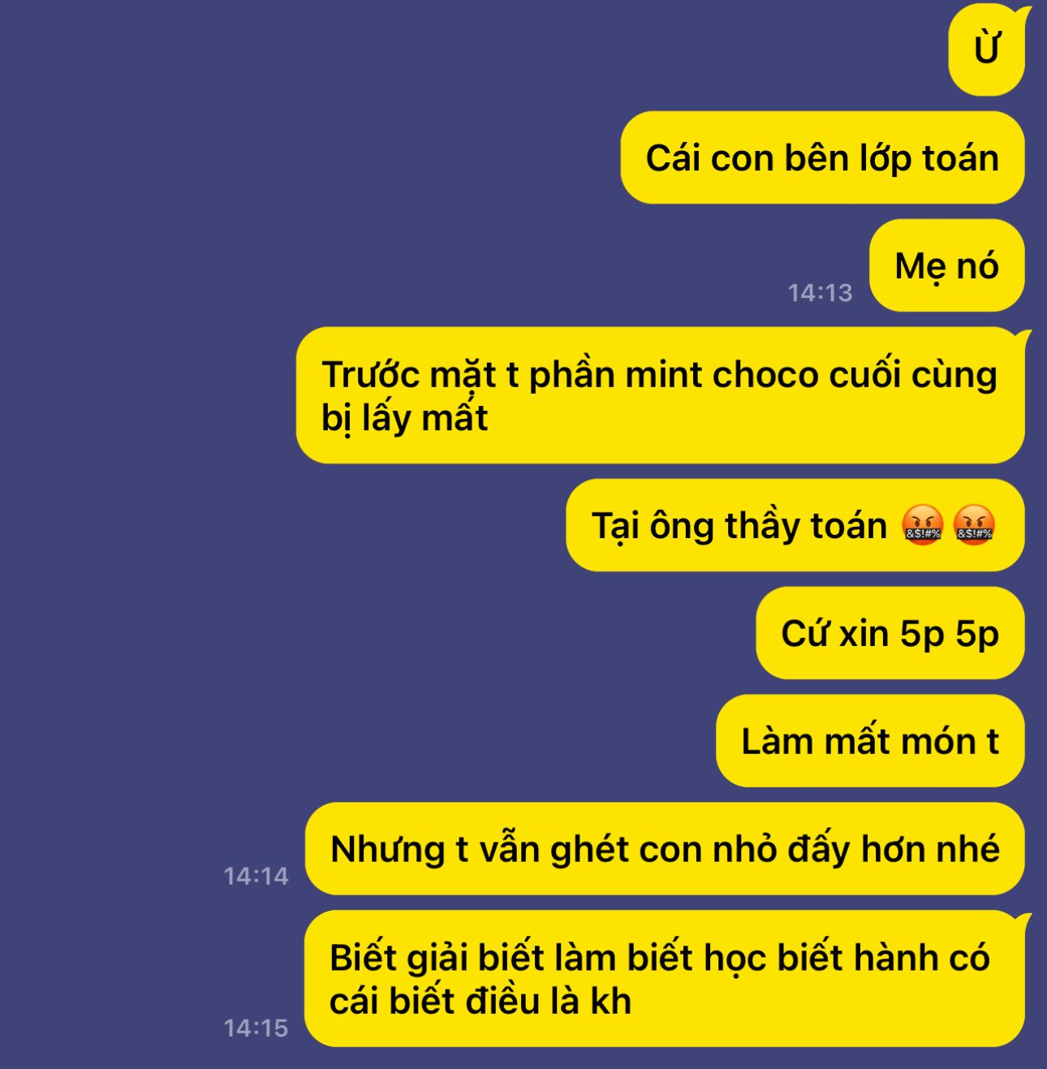Select "Nhưng t vẫn ghét con nhỏ đấy" message

click(665, 849)
